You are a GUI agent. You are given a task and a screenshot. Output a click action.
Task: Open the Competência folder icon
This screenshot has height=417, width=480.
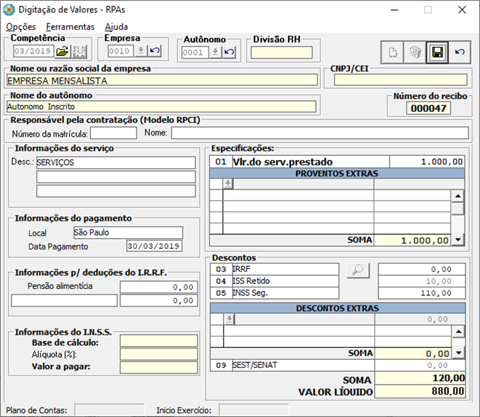63,51
